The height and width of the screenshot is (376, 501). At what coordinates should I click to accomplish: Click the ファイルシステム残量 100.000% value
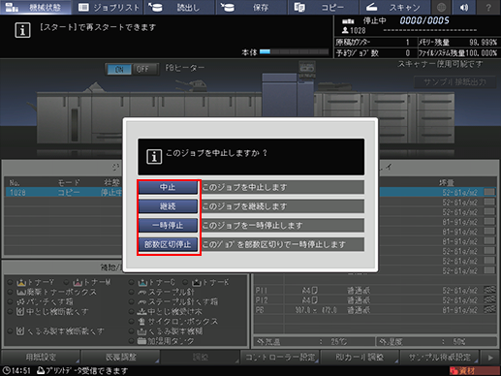point(482,53)
